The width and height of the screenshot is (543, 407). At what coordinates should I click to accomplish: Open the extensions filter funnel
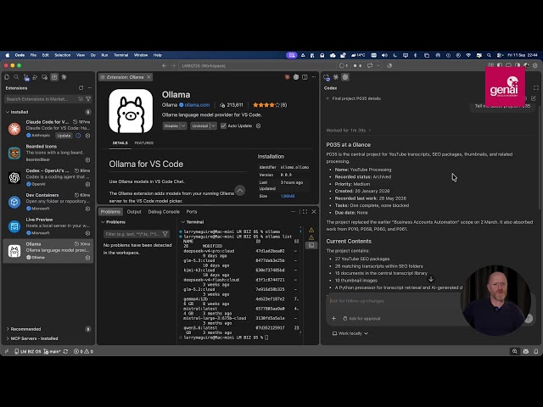coord(88,99)
